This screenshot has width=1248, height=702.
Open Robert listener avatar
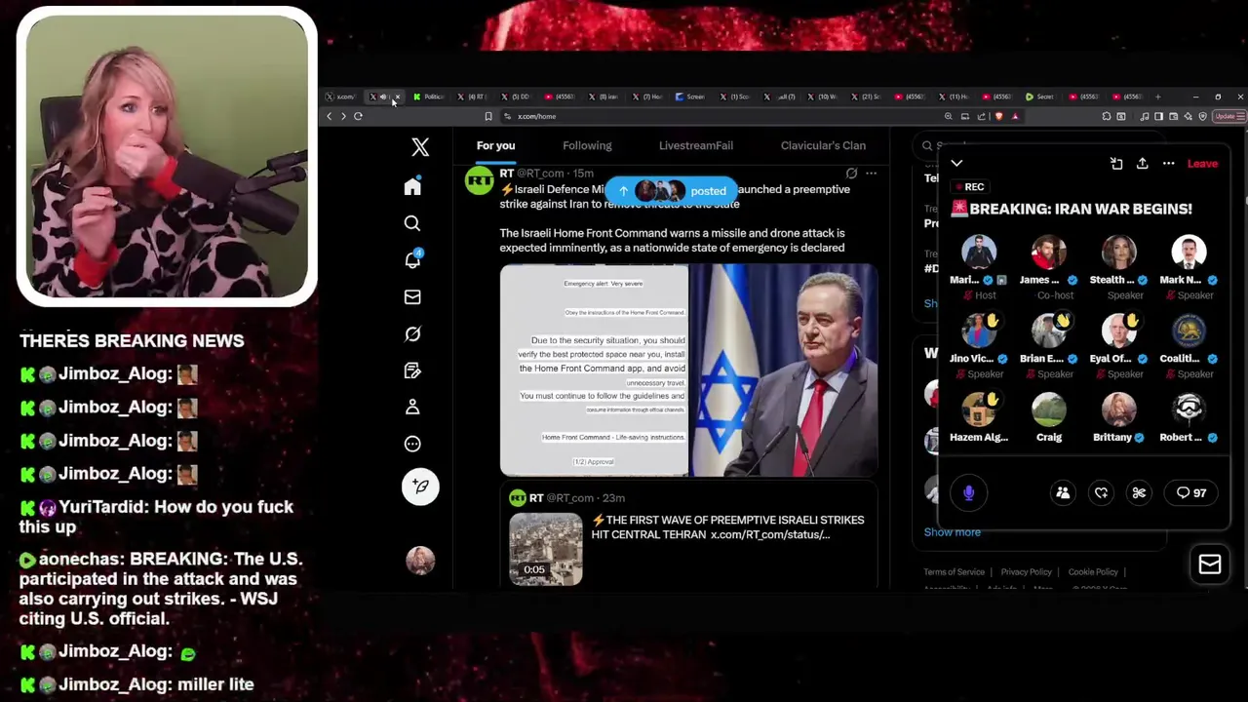(x=1189, y=410)
